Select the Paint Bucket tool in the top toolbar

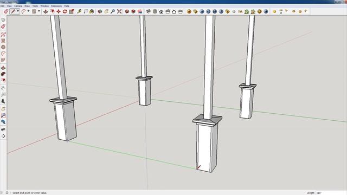[x=92, y=11]
